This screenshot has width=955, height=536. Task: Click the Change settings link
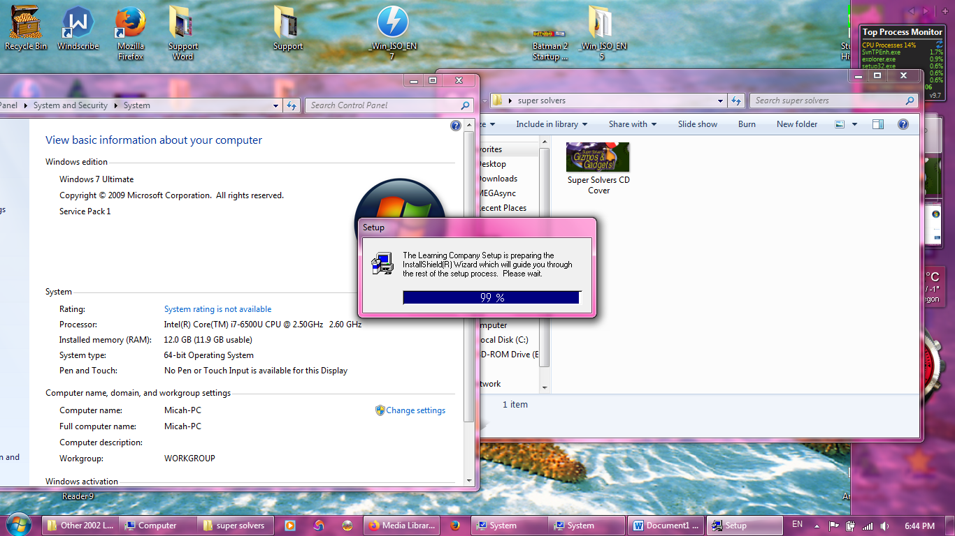pyautogui.click(x=415, y=410)
